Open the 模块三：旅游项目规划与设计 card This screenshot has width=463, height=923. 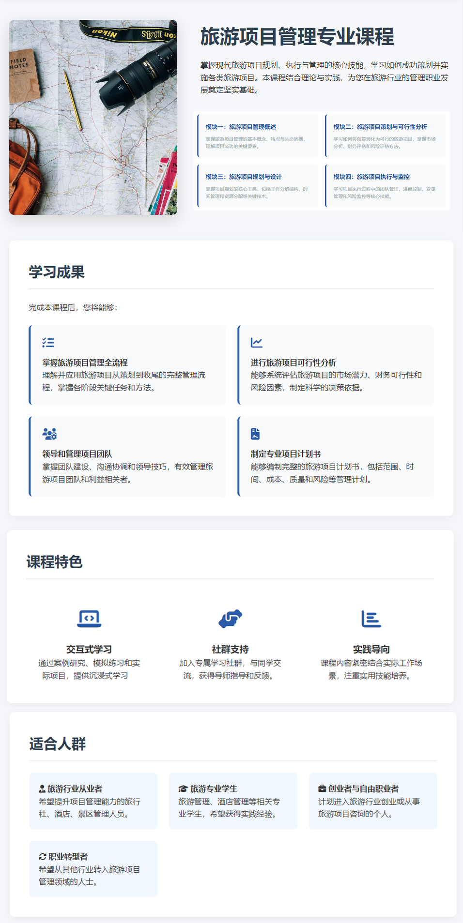[x=258, y=186]
